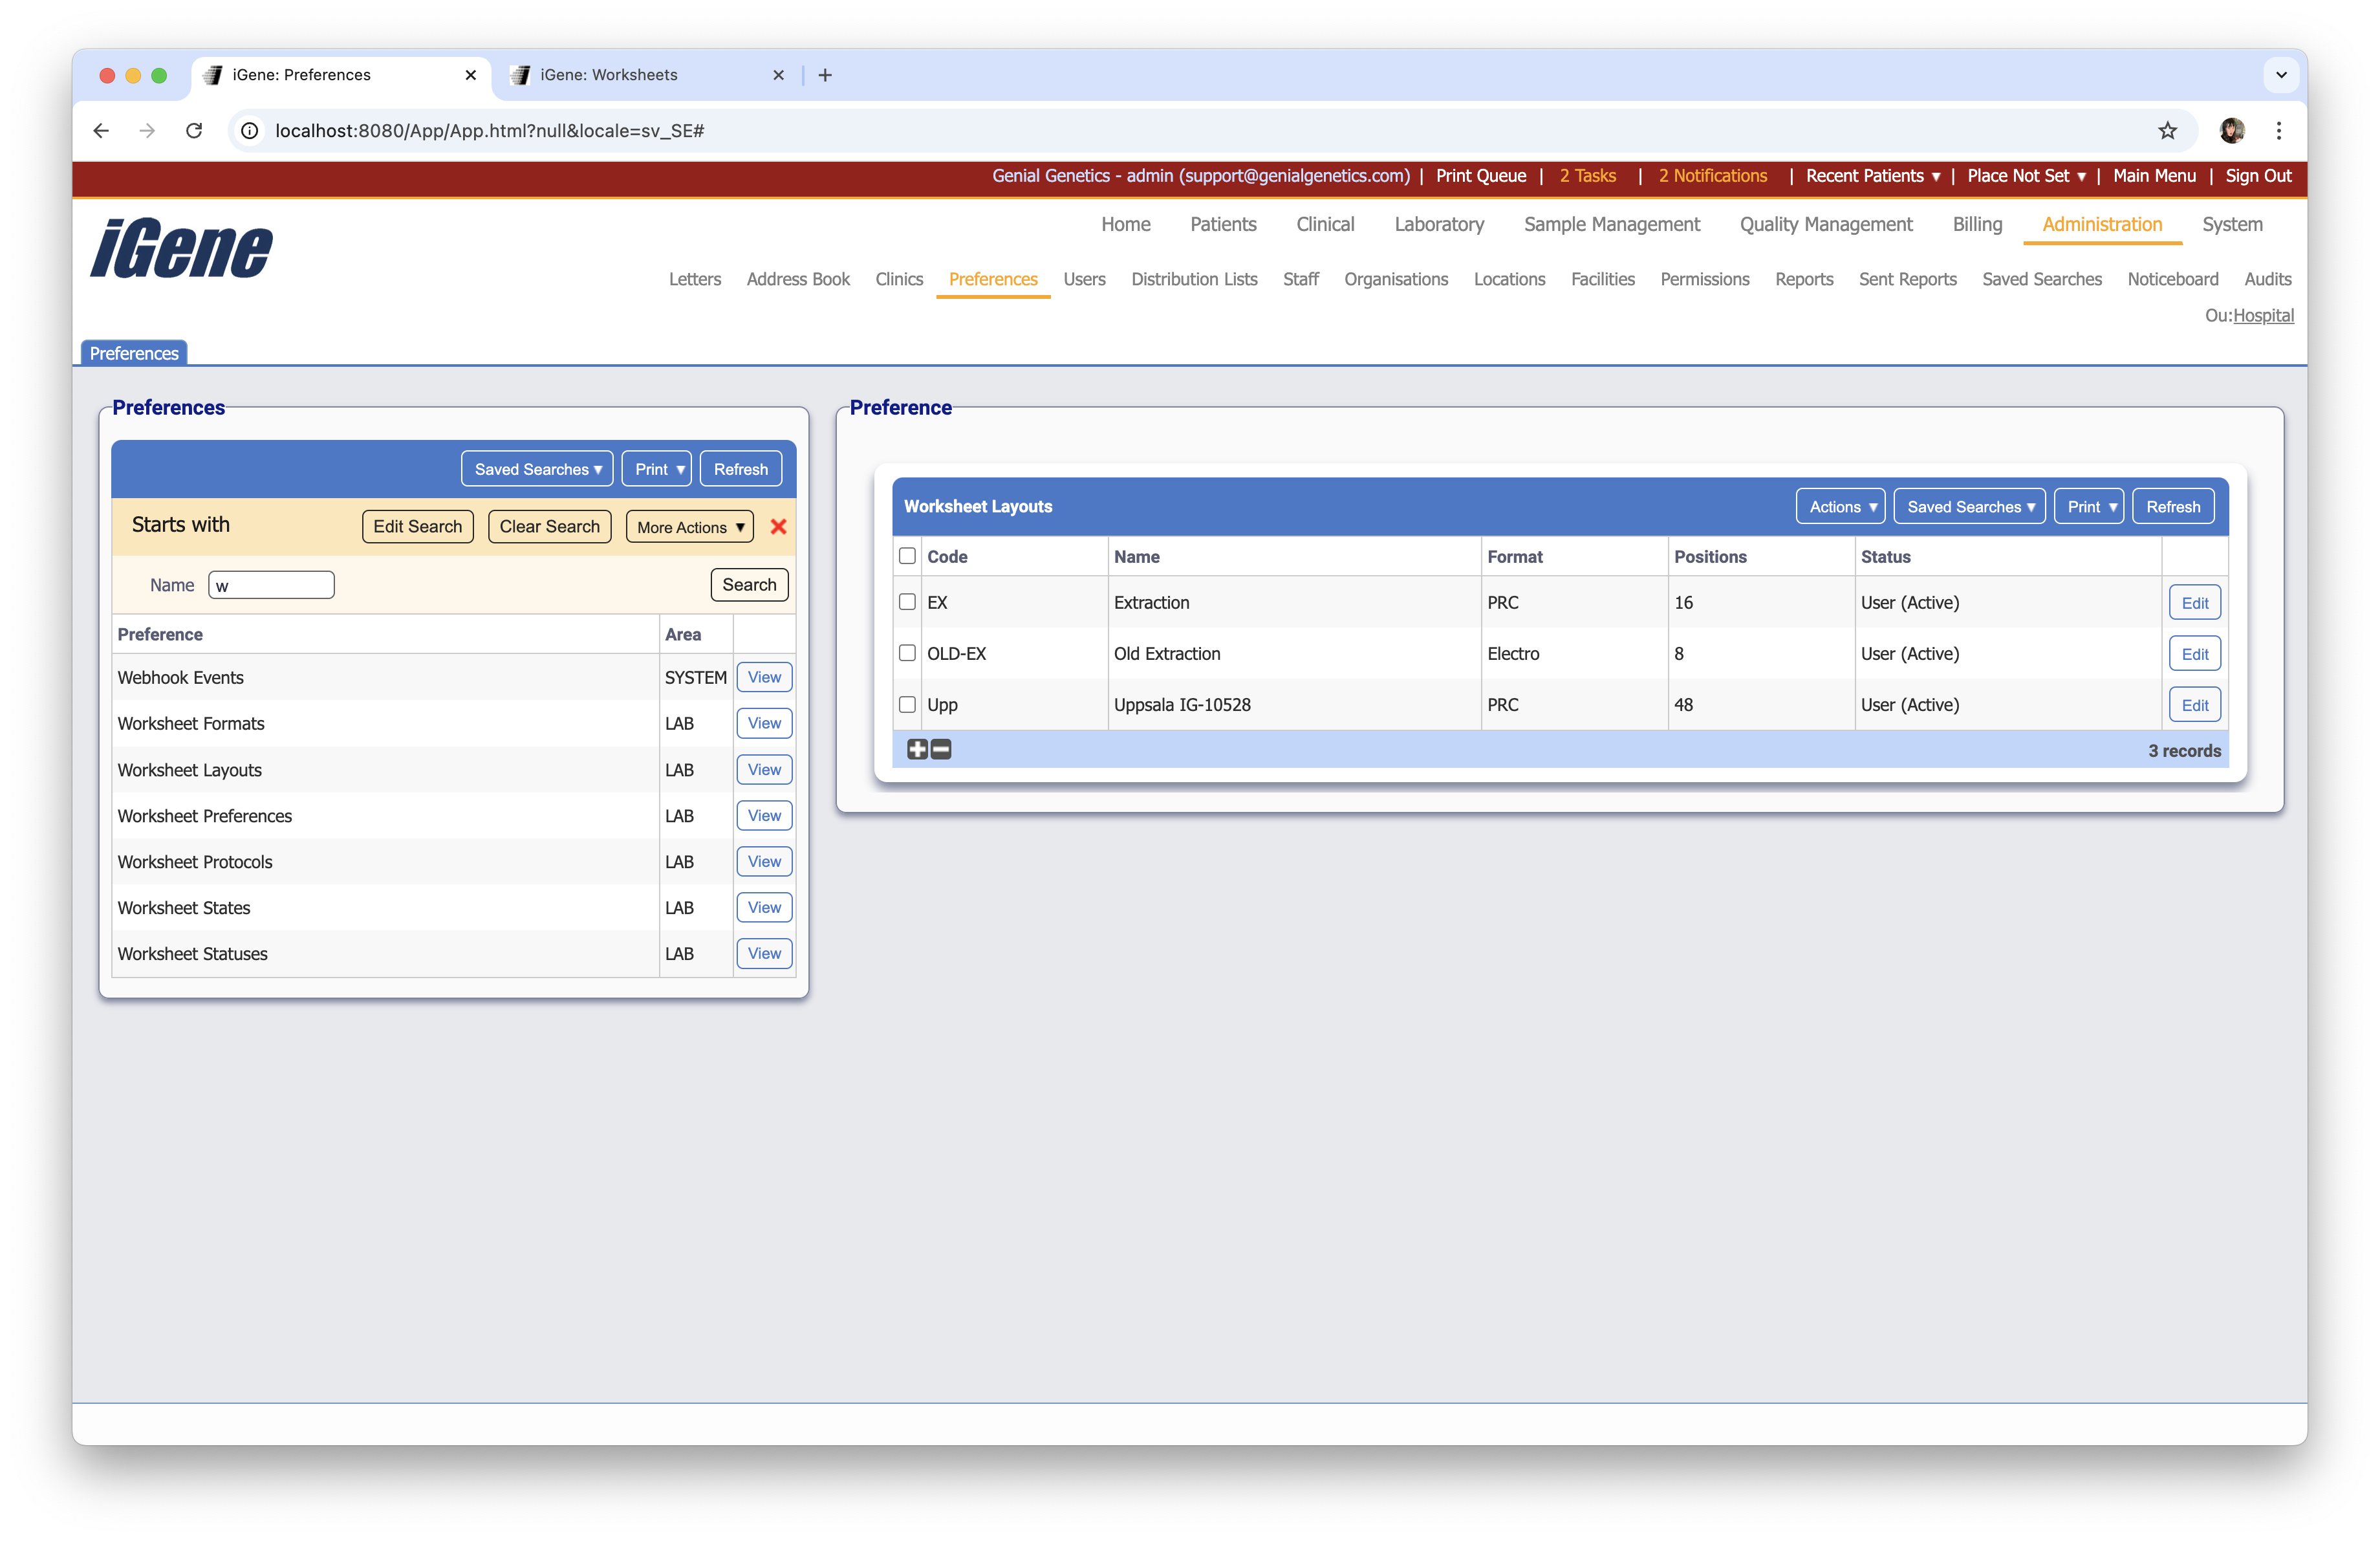Click the plus icon to add record

917,749
